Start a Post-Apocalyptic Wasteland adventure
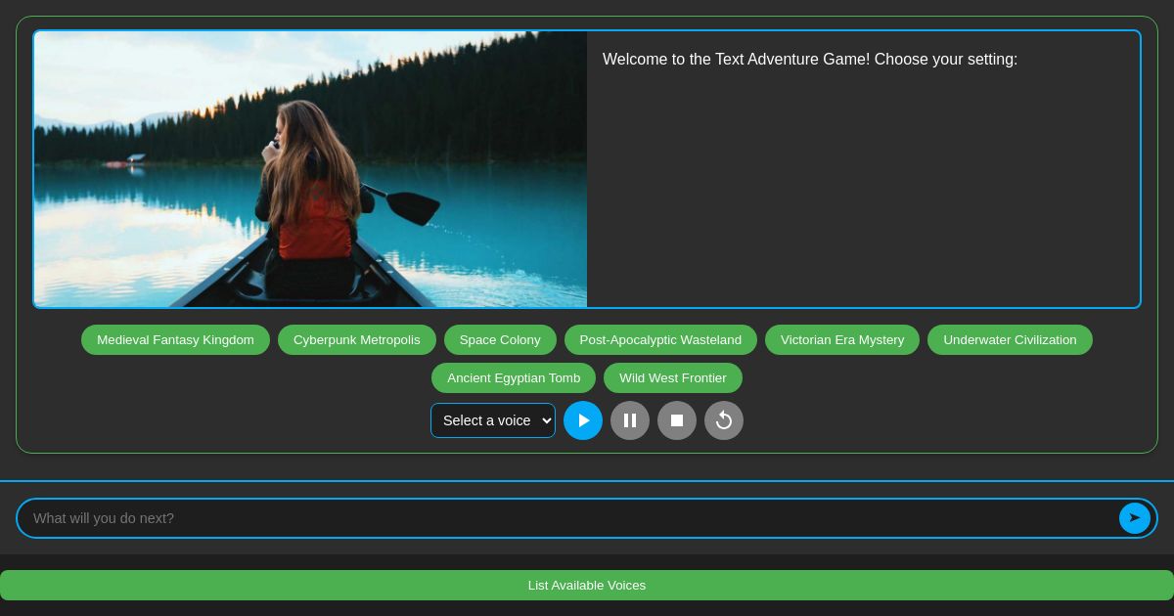This screenshot has height=616, width=1174. coord(660,339)
